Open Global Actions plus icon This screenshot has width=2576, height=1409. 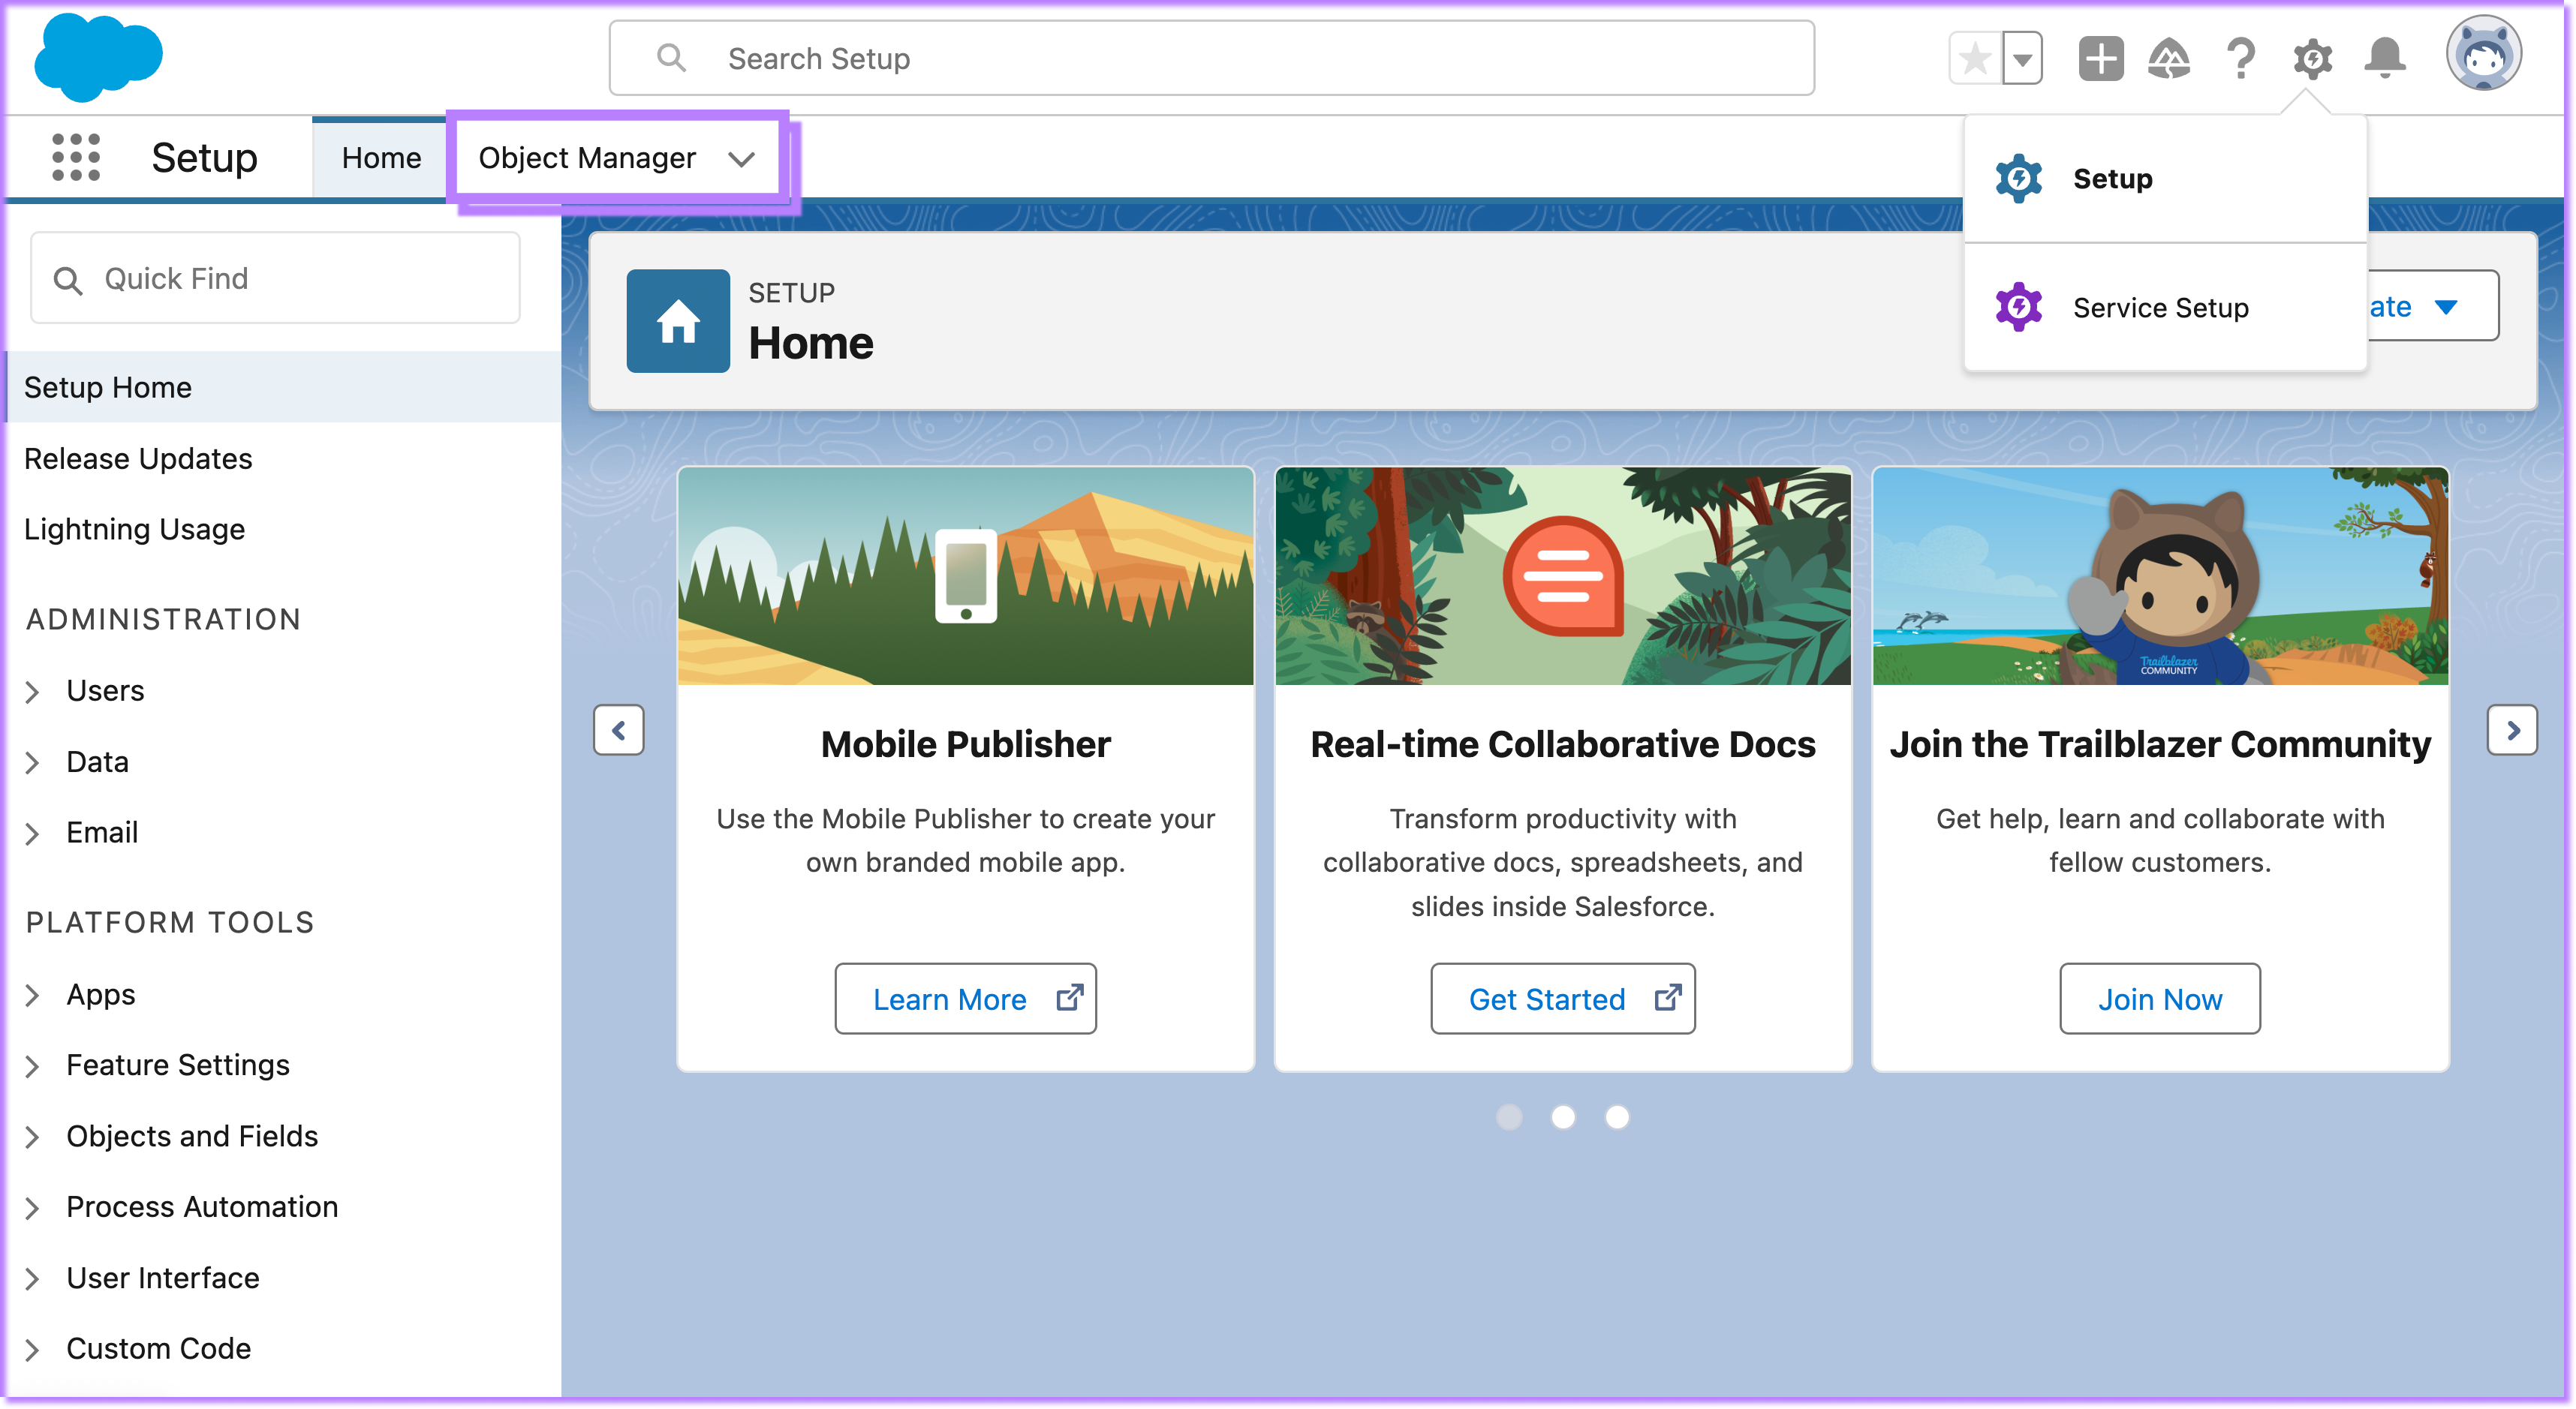pos(2100,59)
